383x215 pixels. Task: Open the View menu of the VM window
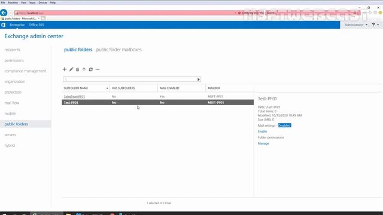(23, 2)
